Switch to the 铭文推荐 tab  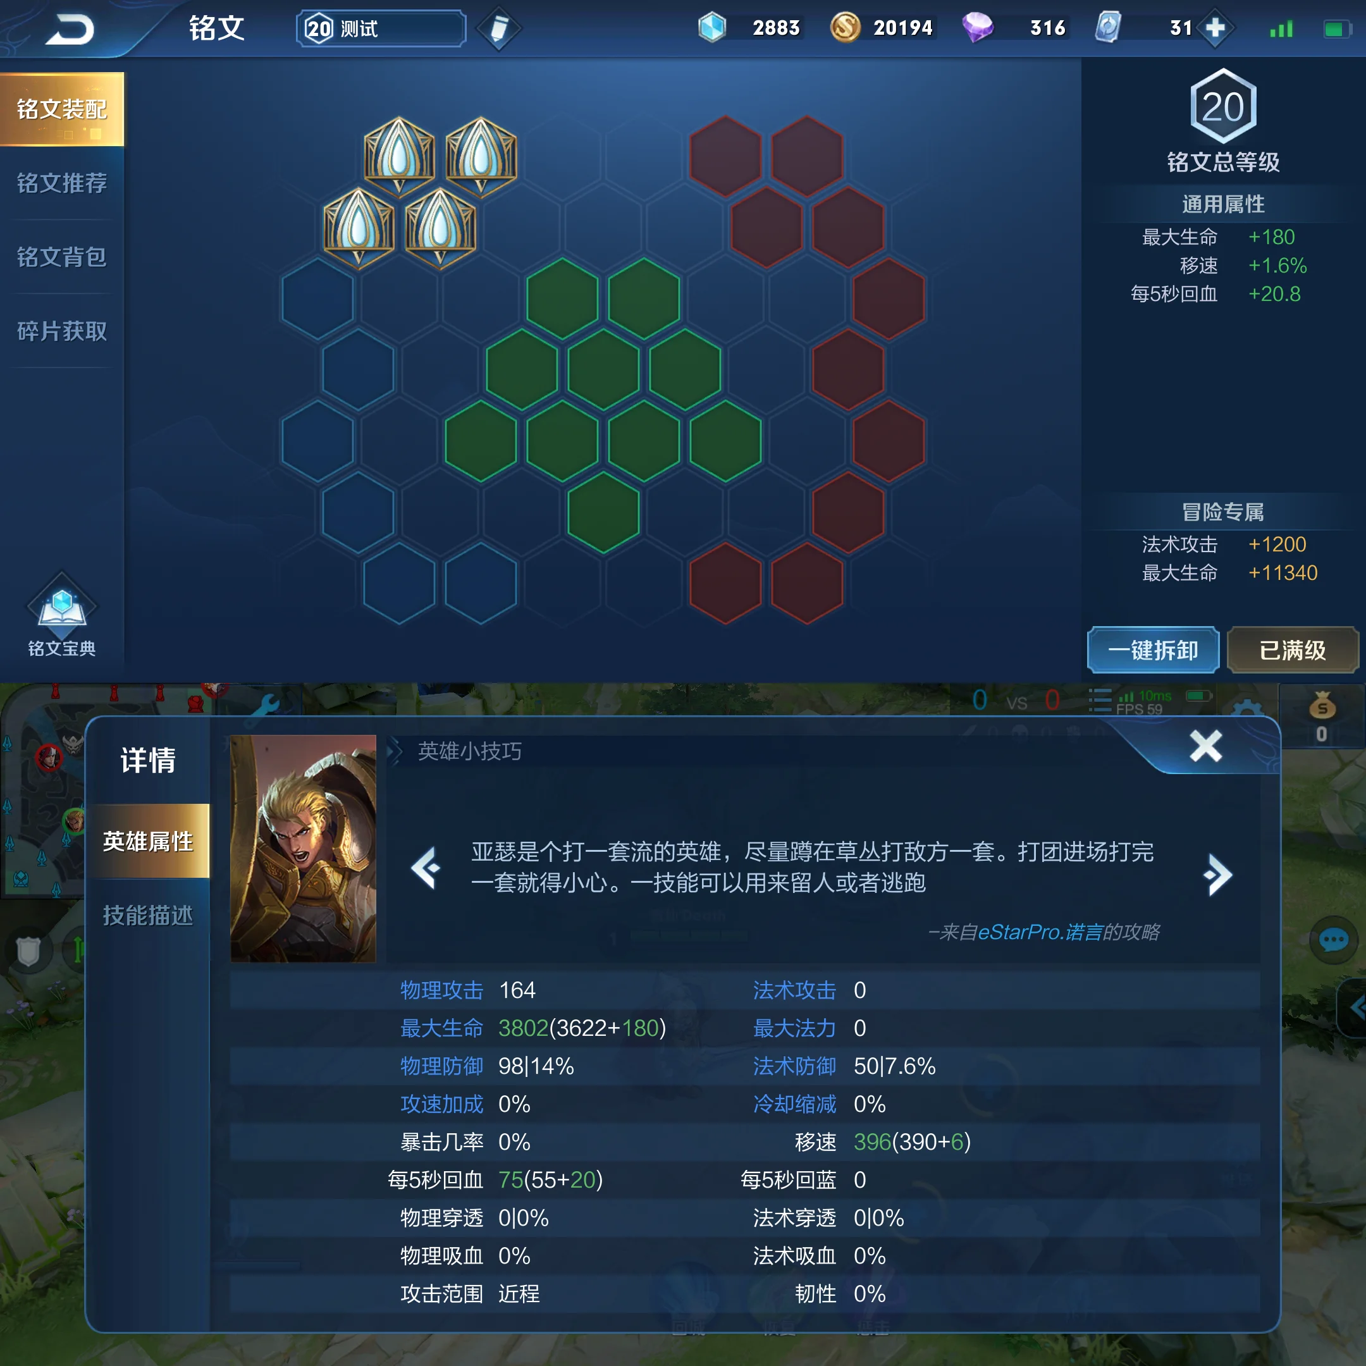pyautogui.click(x=62, y=183)
